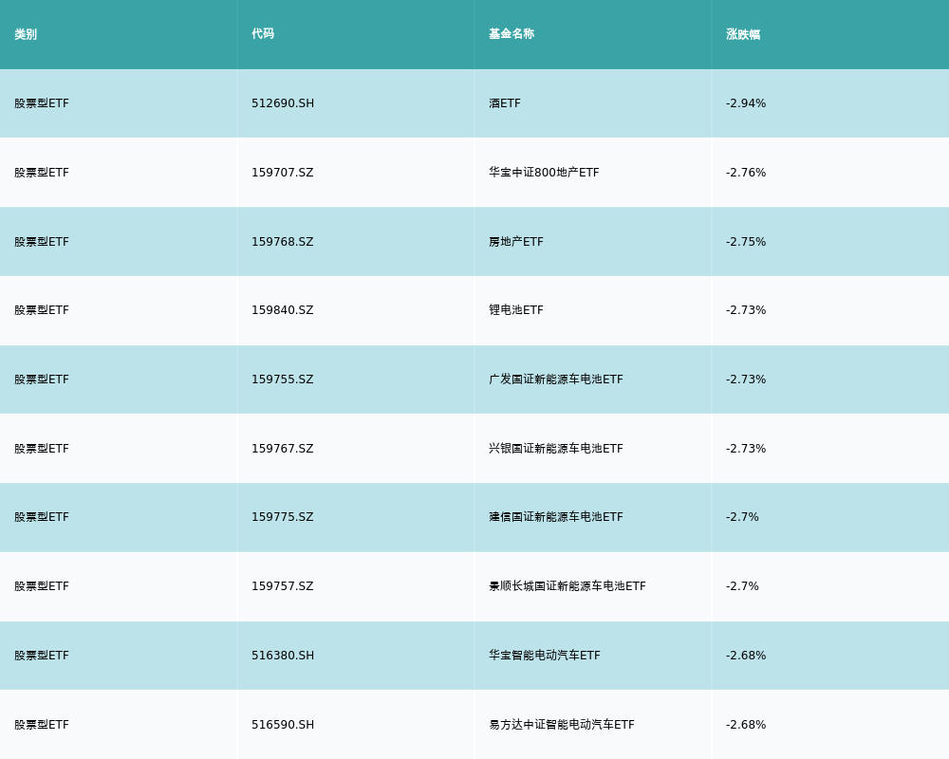
Task: Click 兴银国证新能源车电池ETF name
Action: (x=555, y=449)
